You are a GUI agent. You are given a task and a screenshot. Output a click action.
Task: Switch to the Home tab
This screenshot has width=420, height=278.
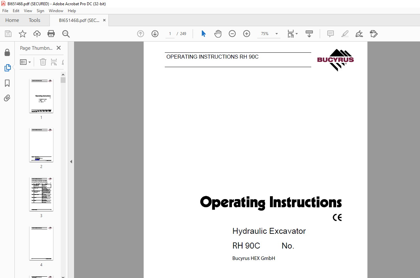(12, 20)
